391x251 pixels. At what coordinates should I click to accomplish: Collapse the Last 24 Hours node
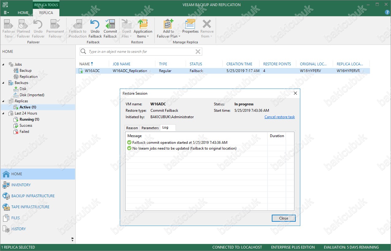(4, 113)
